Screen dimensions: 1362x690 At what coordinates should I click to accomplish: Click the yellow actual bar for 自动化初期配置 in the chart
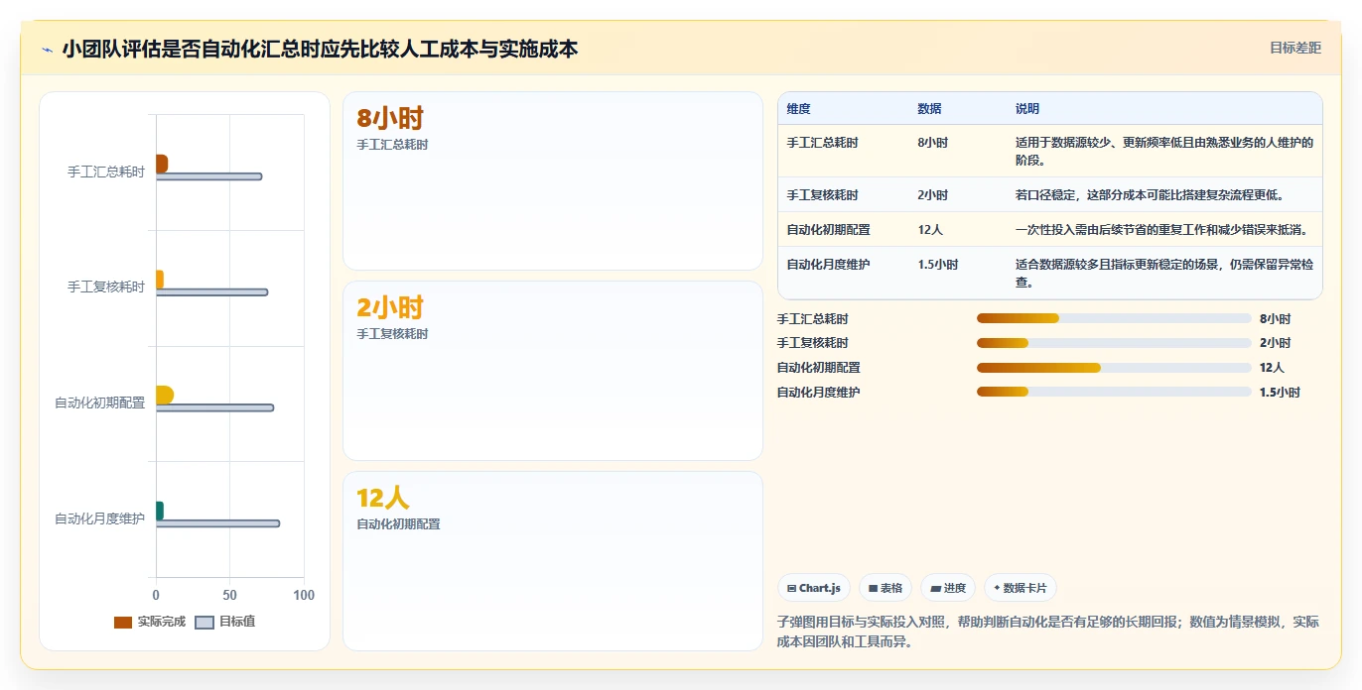165,395
